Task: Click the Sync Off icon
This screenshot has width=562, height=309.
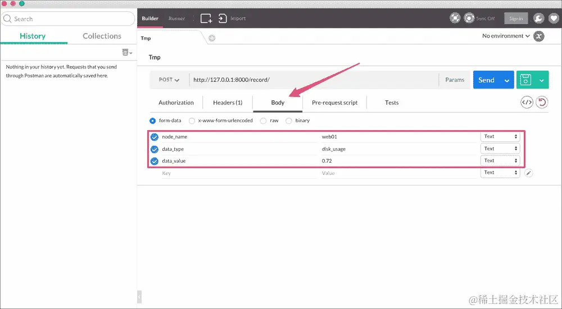Action: pos(469,19)
